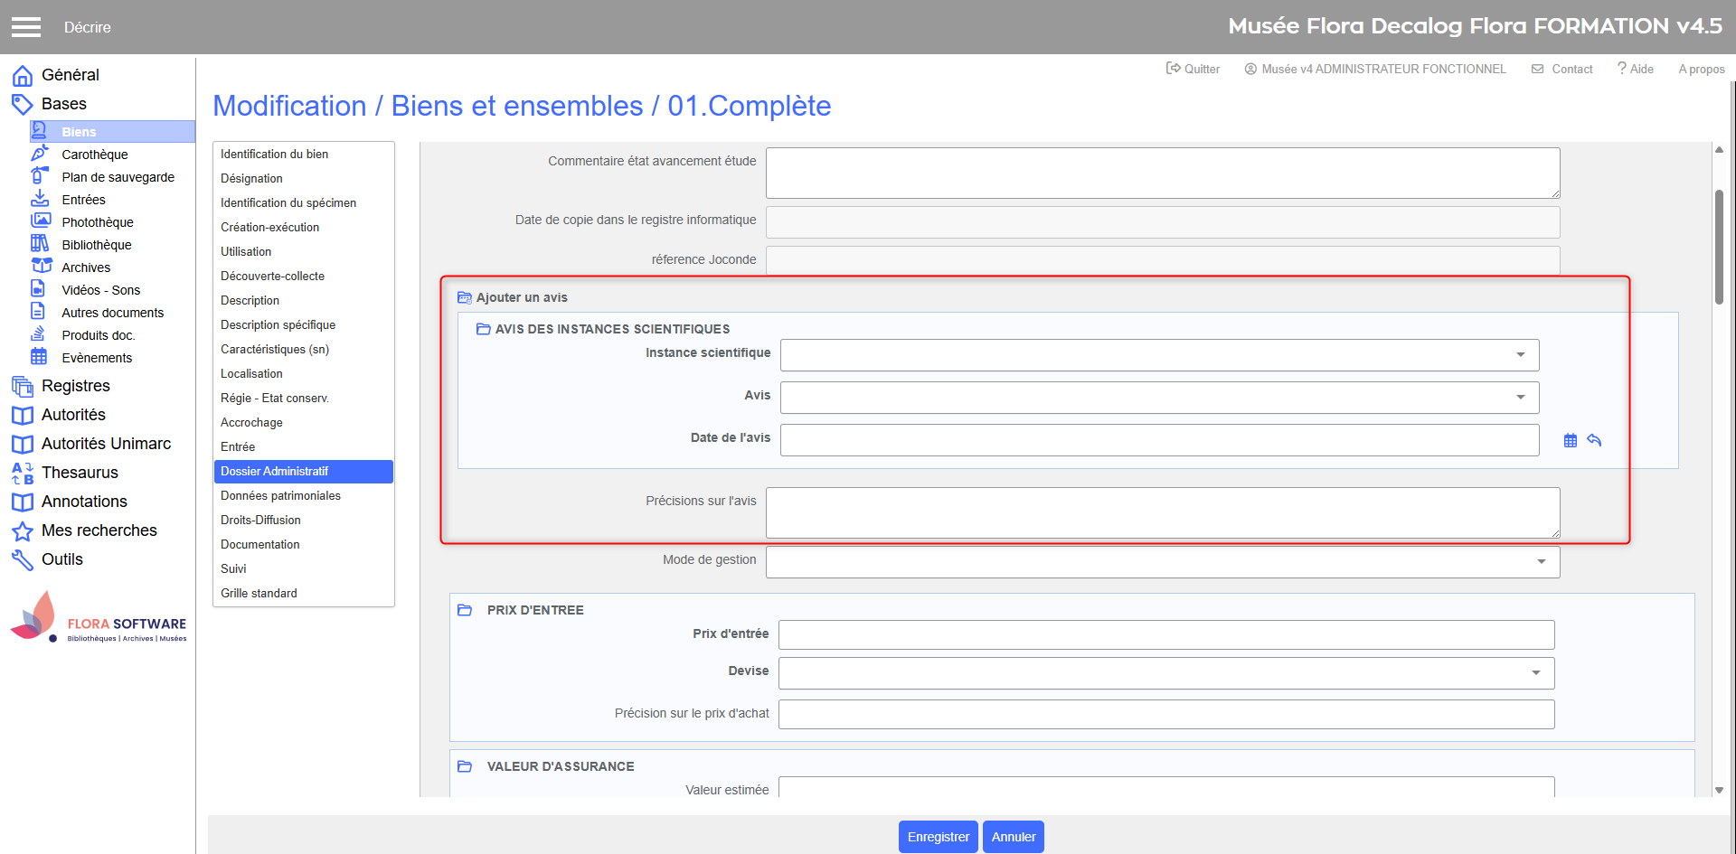Open the hamburger menu icon
The width and height of the screenshot is (1736, 854).
26,27
